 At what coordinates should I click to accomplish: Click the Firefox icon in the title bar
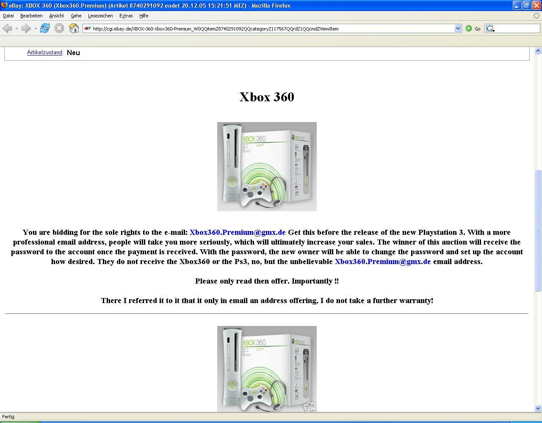pyautogui.click(x=4, y=5)
